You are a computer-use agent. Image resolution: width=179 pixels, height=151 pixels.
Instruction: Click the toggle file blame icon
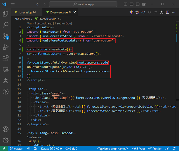pos(161,12)
